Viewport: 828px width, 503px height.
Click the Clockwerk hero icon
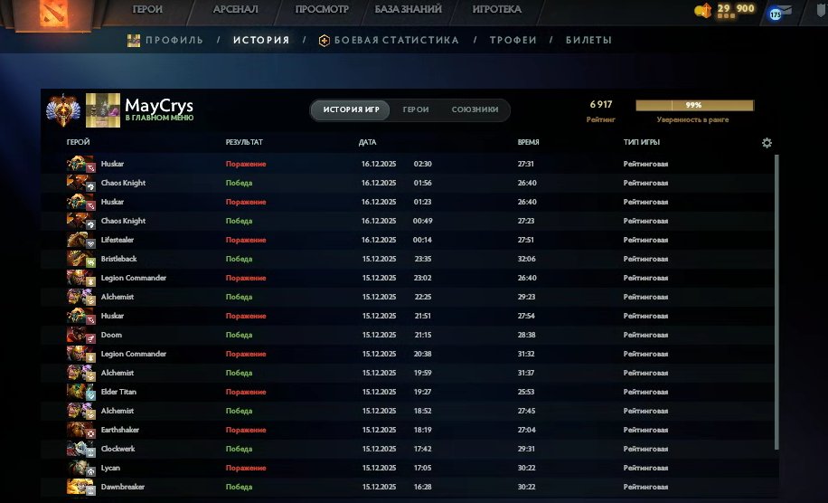tap(80, 449)
